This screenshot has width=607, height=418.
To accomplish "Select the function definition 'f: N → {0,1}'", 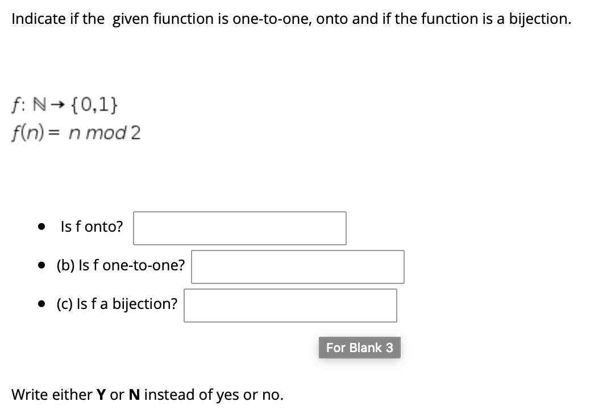I will [64, 104].
